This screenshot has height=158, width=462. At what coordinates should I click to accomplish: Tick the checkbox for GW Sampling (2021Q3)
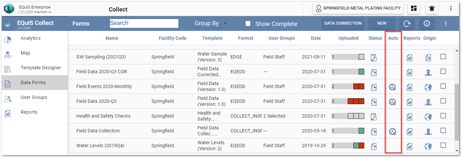pyautogui.click(x=443, y=56)
